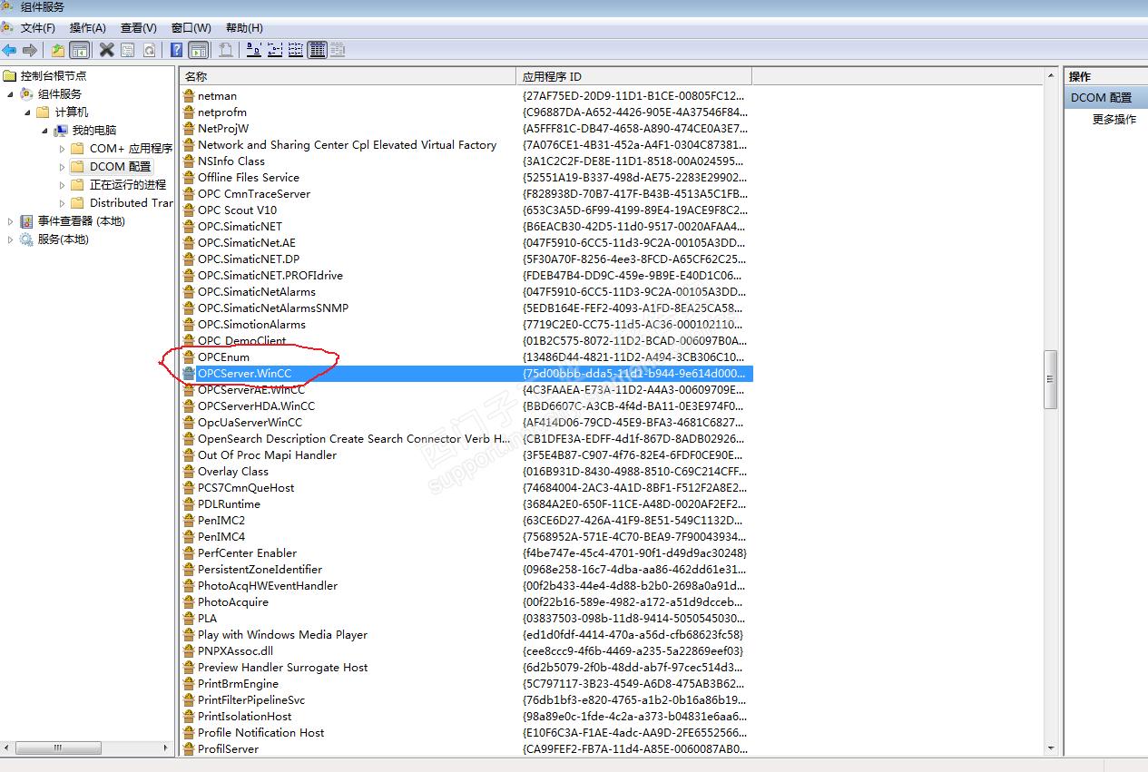Click the Forward arrow toolbar icon
The width and height of the screenshot is (1148, 772).
coord(30,50)
